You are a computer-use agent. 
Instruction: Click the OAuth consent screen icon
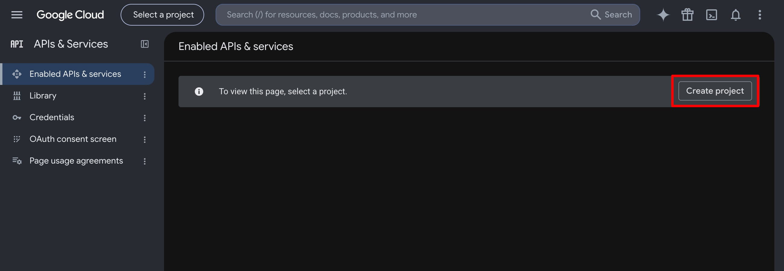pos(17,139)
